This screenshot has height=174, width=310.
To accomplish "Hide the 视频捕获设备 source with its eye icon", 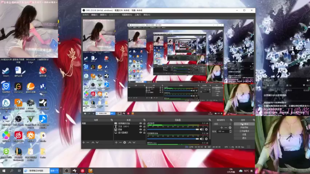I will 141,123.
